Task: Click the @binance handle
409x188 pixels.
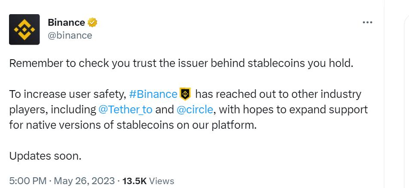Action: pos(70,35)
